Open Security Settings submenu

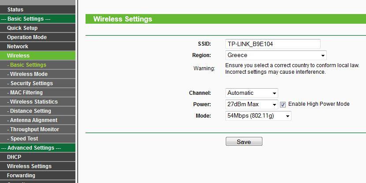37,83
